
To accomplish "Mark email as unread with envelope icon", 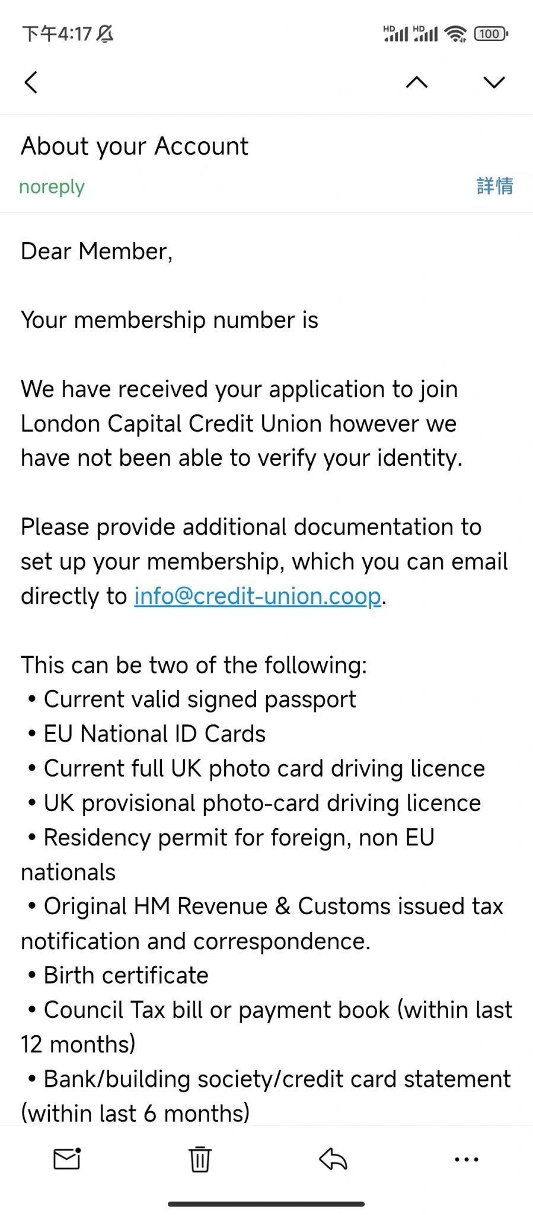I will [x=67, y=1159].
